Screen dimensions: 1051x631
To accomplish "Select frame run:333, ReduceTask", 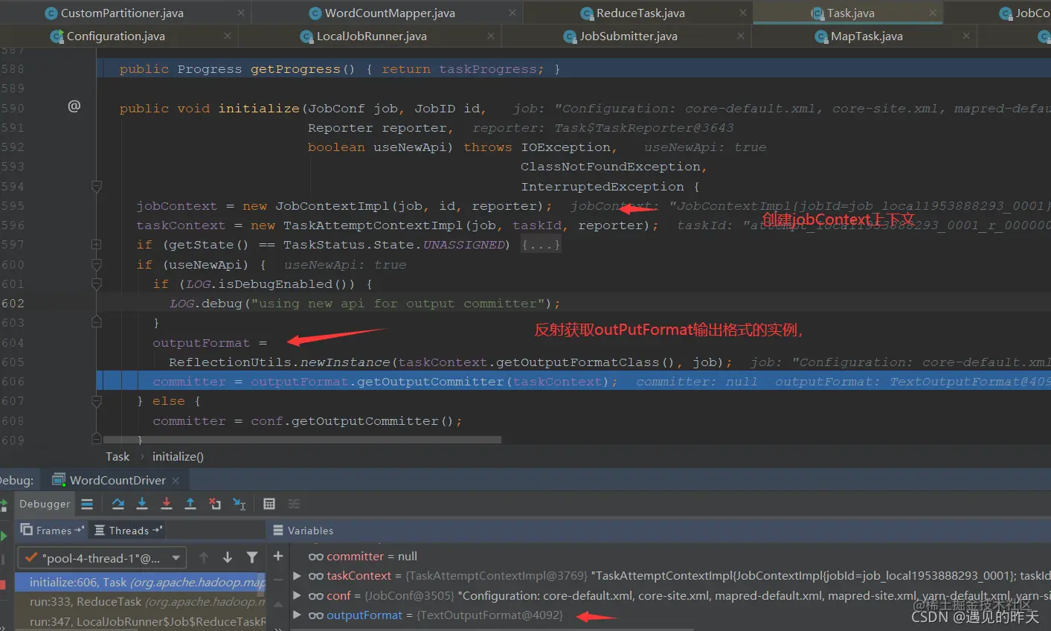I will tap(140, 601).
